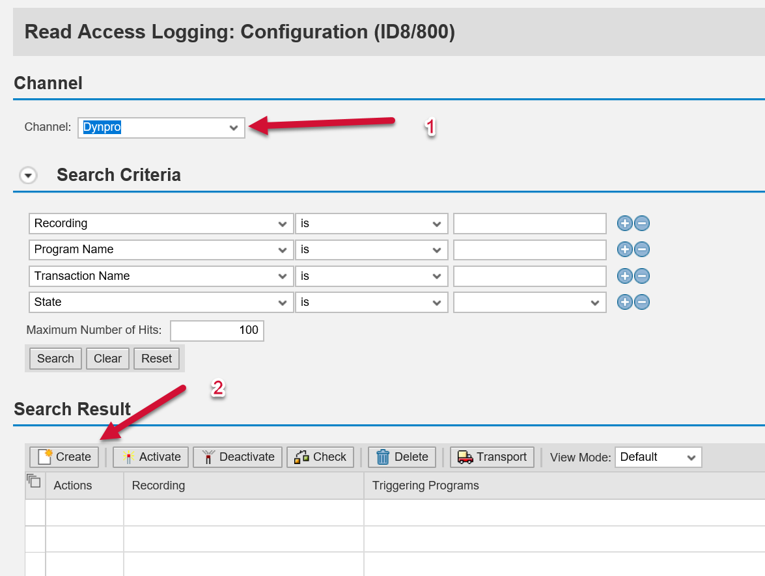This screenshot has height=576, width=765.
Task: Click the select-all icon in table header
Action: (34, 482)
